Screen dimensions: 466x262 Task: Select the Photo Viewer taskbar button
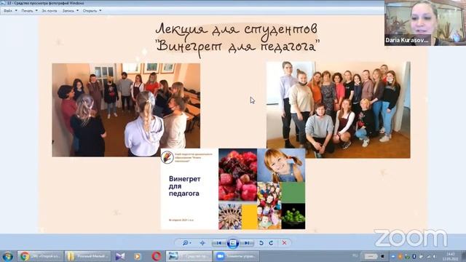click(189, 256)
